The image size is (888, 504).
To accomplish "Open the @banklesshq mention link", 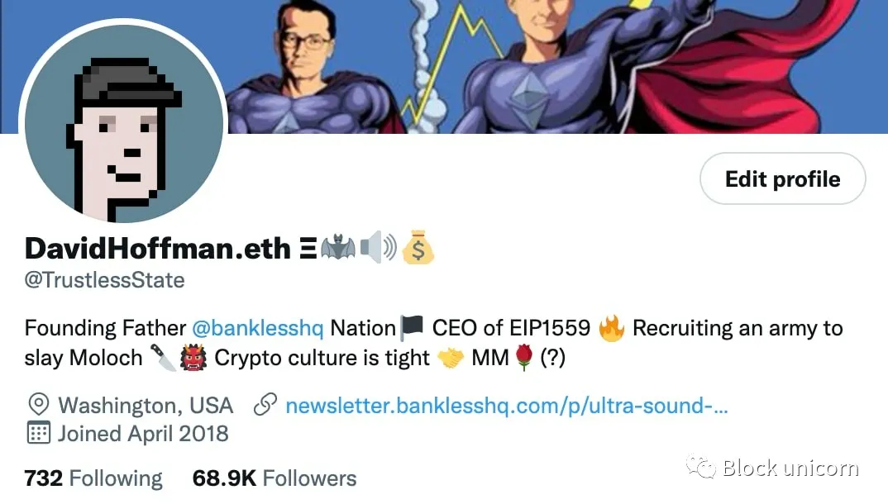I will [x=258, y=328].
